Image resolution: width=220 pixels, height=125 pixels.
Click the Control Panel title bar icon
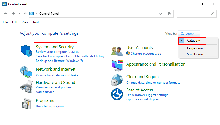coord(5,4)
